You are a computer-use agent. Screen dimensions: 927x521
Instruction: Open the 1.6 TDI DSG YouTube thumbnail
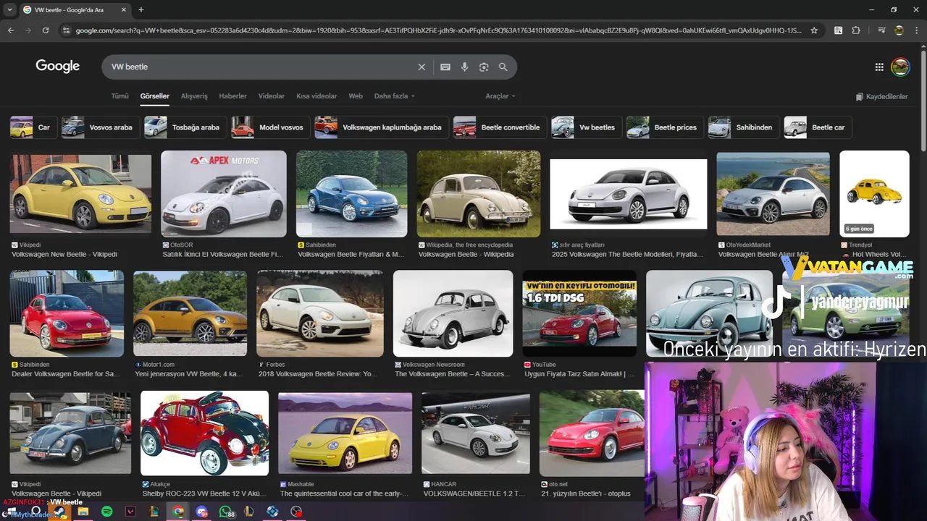579,313
